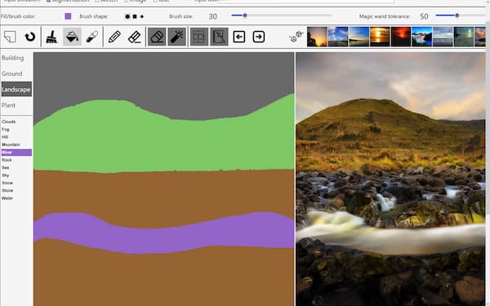Pick the Stone label

pos(7,190)
